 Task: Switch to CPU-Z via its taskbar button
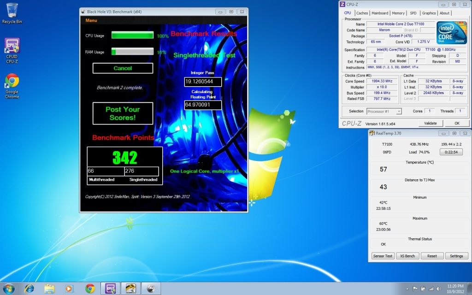pos(110,289)
